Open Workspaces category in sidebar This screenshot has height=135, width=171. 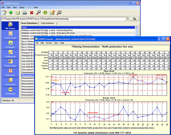pos(10,82)
